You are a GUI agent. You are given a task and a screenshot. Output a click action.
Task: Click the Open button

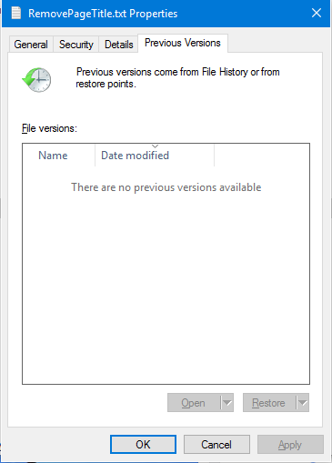[x=194, y=403]
